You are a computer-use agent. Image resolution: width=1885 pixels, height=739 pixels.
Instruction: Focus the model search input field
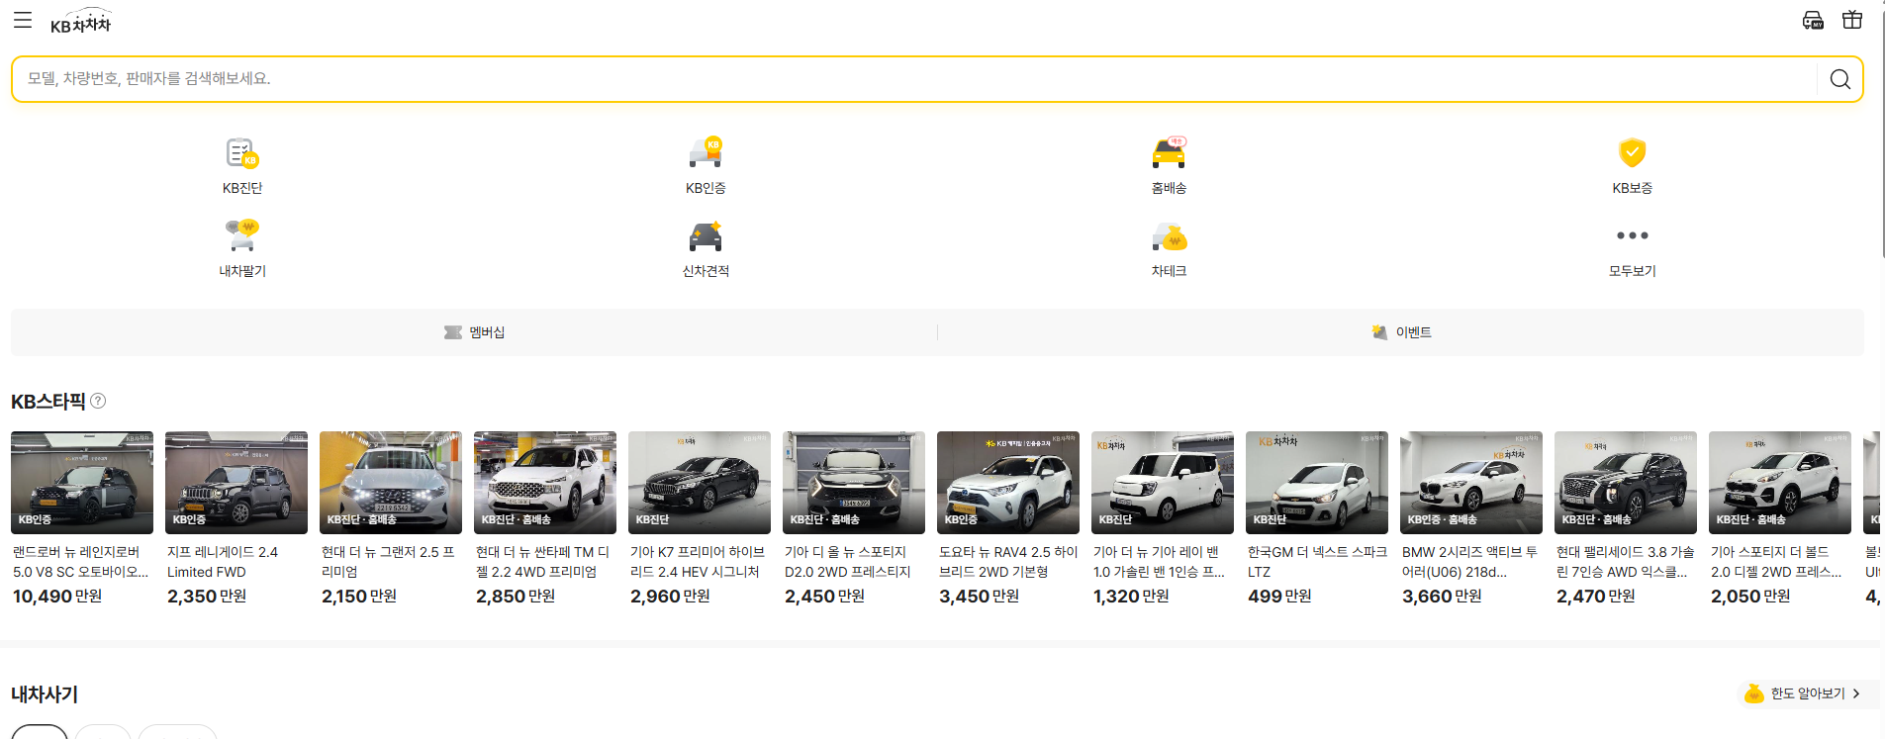pos(913,79)
